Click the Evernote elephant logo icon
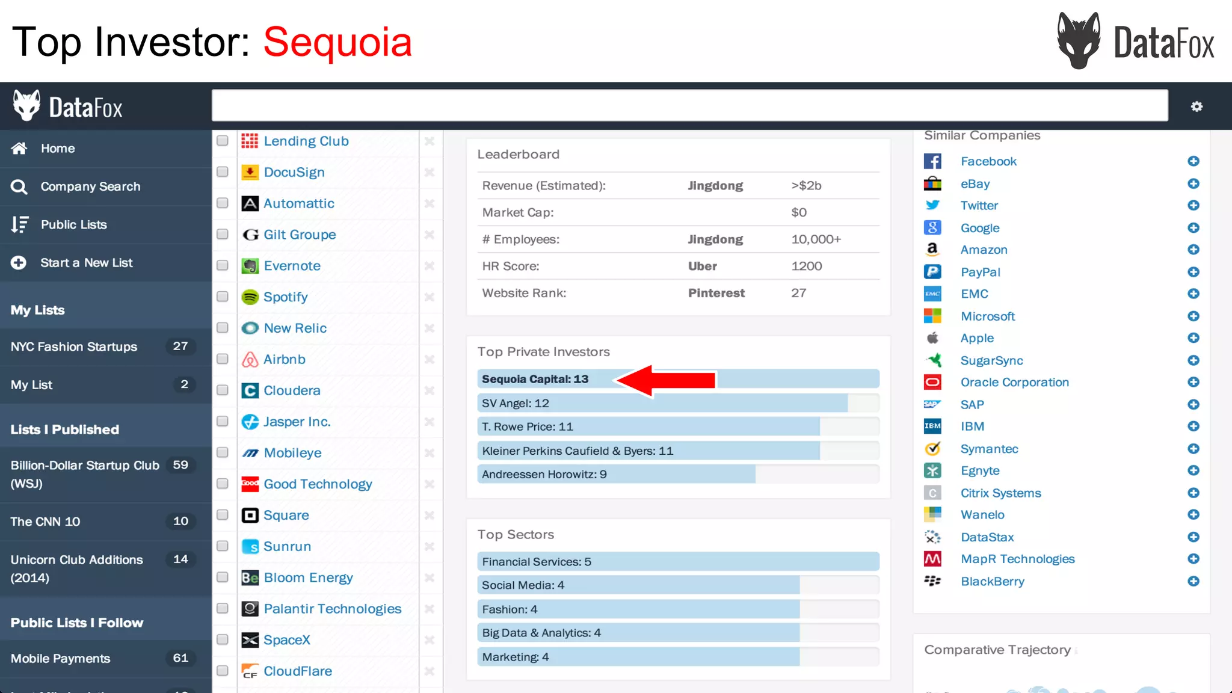Viewport: 1232px width, 693px height. [250, 266]
